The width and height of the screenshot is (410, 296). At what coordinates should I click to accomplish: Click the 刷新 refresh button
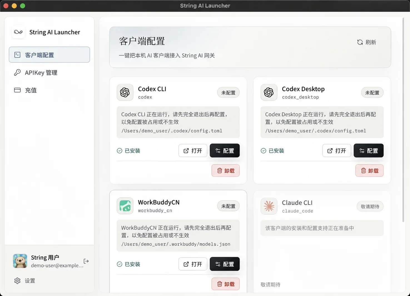(367, 42)
